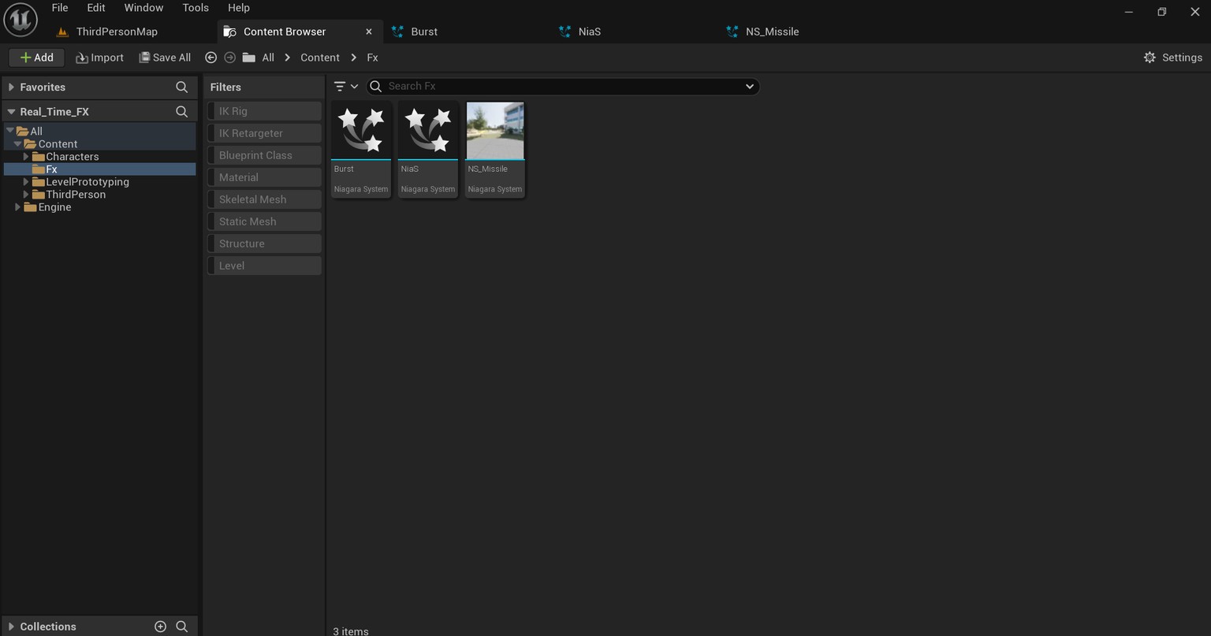This screenshot has height=636, width=1211.
Task: Expand the Characters folder
Action: (26, 156)
